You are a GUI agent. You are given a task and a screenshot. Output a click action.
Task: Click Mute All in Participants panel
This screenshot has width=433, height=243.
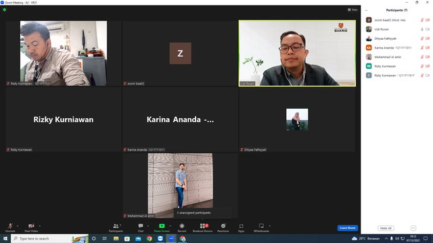click(386, 228)
